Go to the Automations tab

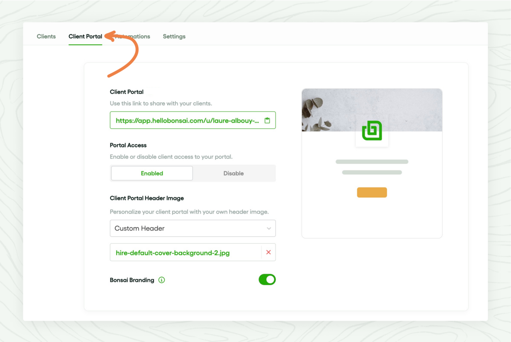(x=133, y=36)
